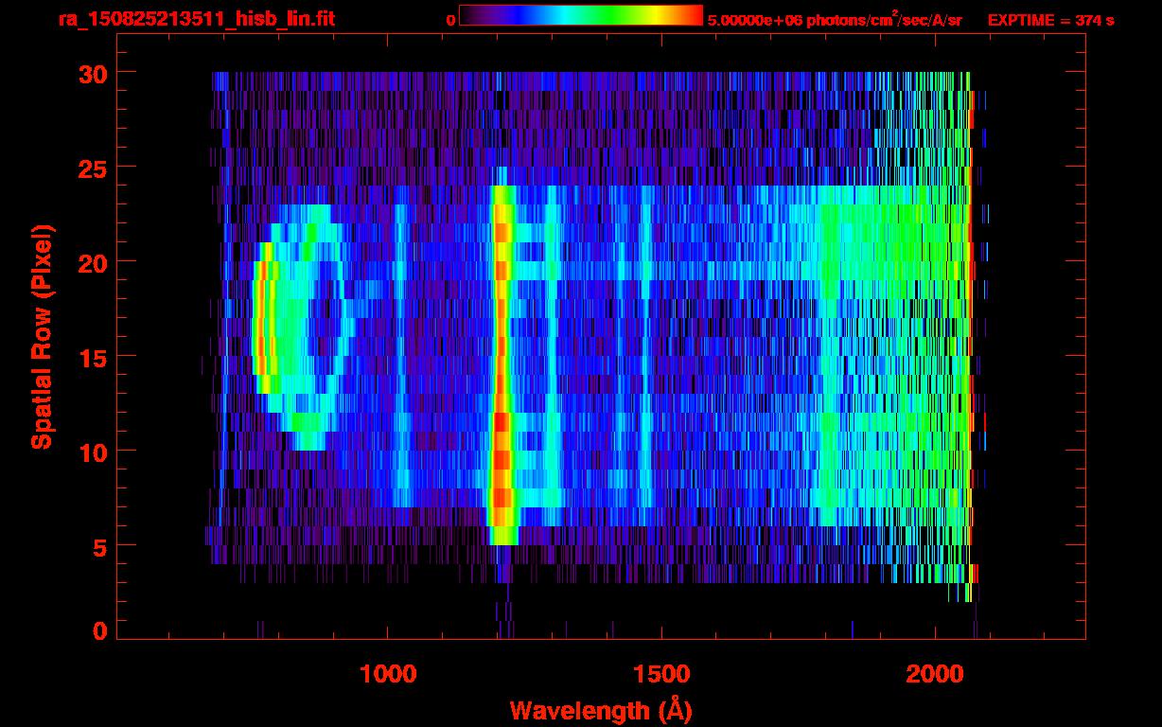Click the file name ra_150825213511_hisb_lin.fit title
This screenshot has width=1162, height=727.
pos(196,19)
